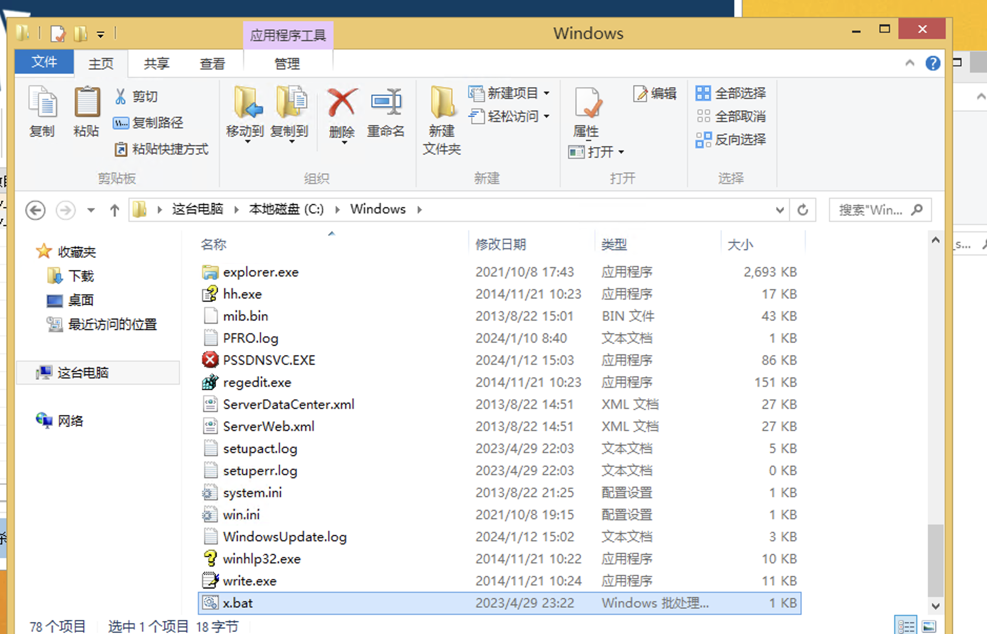Switch to the 主页 ribbon tab
This screenshot has height=634, width=987.
[101, 64]
